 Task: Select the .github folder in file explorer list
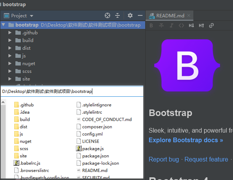[24, 105]
